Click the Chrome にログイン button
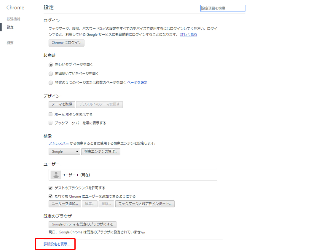Viewport: 335px width, 251px height. pos(66,43)
